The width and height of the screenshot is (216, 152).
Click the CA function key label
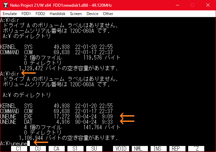pos(56,149)
